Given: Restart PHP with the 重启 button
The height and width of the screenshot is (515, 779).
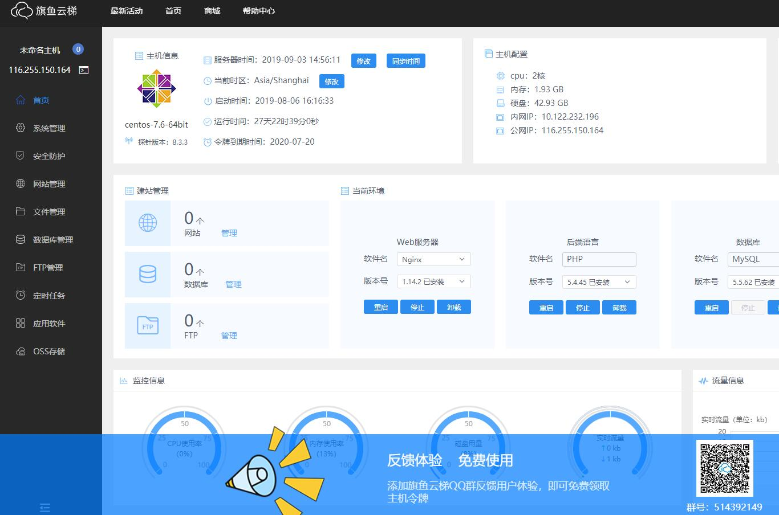Looking at the screenshot, I should pos(546,308).
